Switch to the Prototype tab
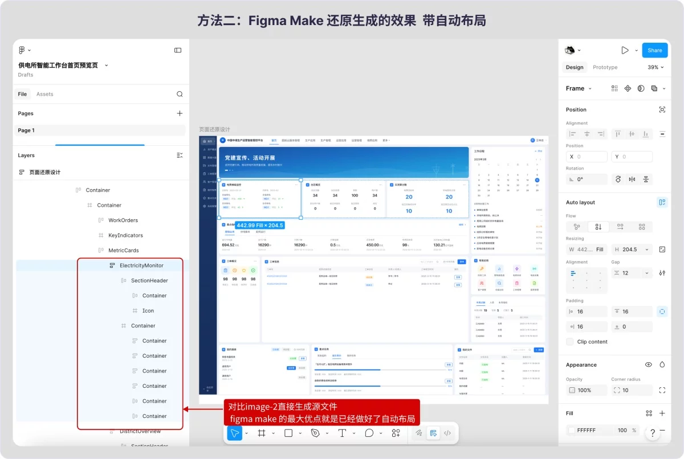This screenshot has width=684, height=459. (x=605, y=67)
